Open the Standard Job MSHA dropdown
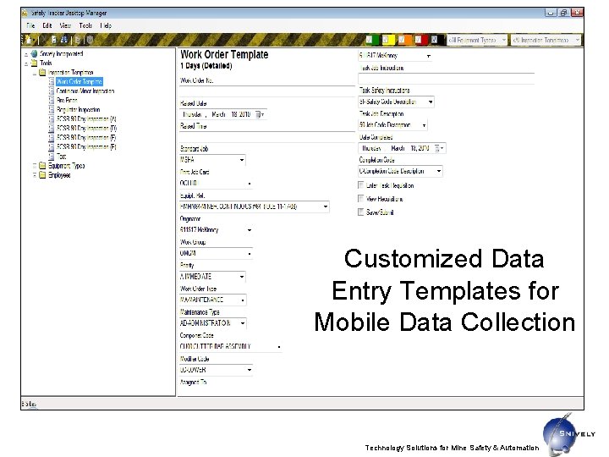Screen dimensions: 609x457 (242, 160)
